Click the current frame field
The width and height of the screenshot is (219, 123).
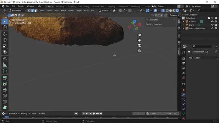pos(139,113)
